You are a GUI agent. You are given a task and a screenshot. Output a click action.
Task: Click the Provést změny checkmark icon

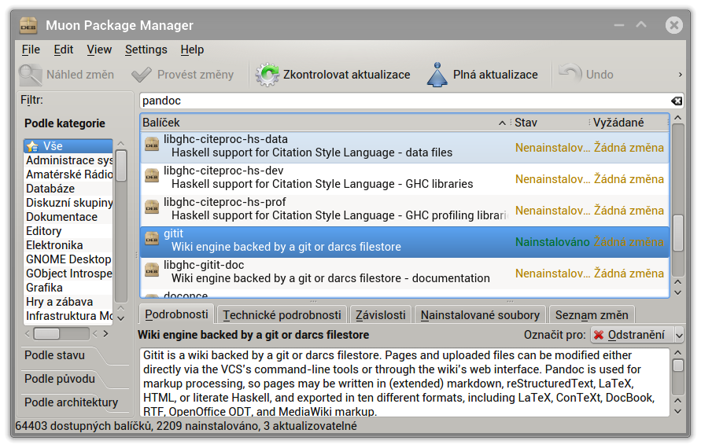tap(142, 75)
